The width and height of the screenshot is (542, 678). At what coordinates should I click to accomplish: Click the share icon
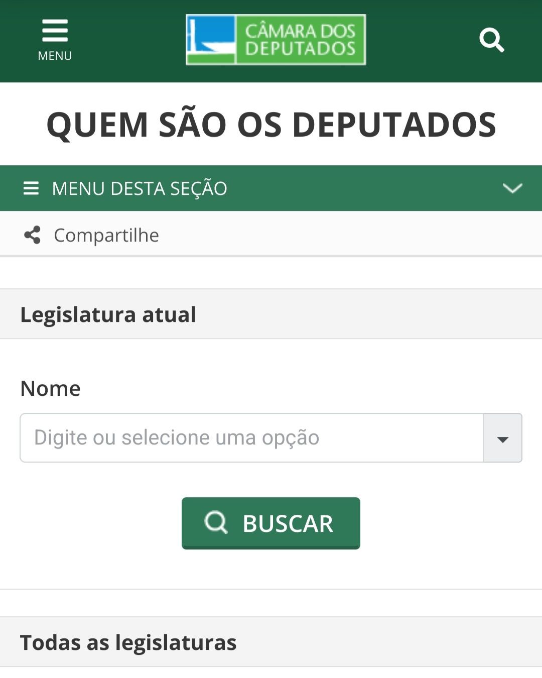(x=33, y=235)
